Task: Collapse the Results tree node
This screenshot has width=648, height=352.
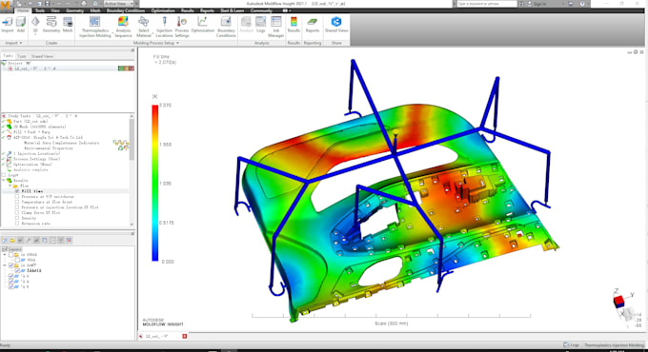Action: point(4,181)
